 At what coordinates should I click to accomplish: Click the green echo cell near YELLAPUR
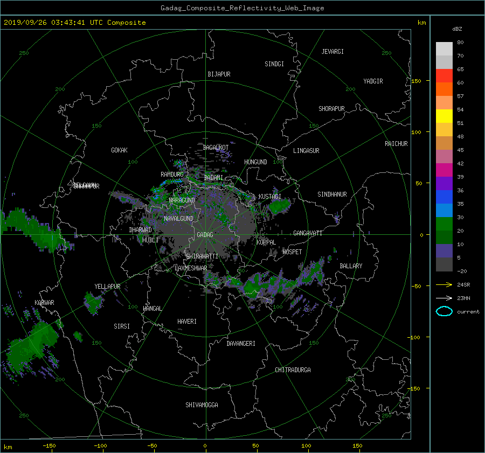[93, 303]
